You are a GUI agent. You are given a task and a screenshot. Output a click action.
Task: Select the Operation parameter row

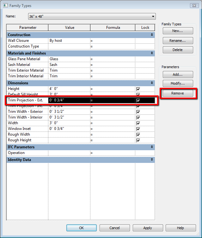tap(81, 153)
